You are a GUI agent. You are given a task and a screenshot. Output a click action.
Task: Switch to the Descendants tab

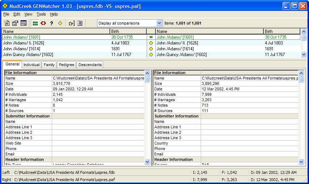90,65
